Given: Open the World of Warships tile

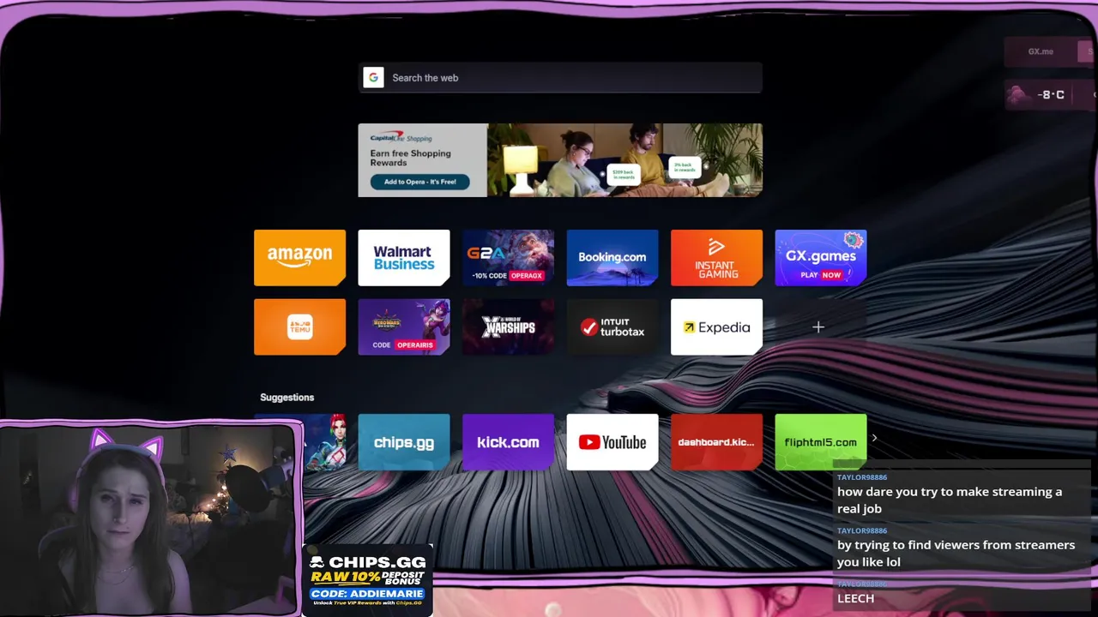Looking at the screenshot, I should point(508,326).
